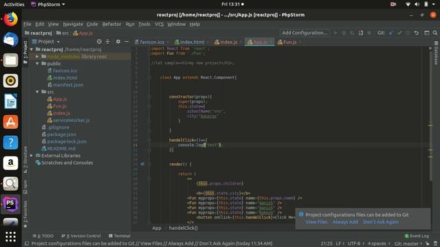440x247 pixels.
Task: Open the PhpStorm app menu dropdown in top bar
Action: click(47, 4)
